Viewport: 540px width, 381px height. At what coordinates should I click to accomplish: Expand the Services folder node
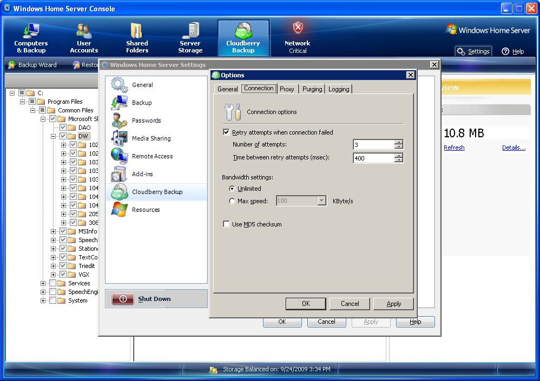tap(43, 283)
